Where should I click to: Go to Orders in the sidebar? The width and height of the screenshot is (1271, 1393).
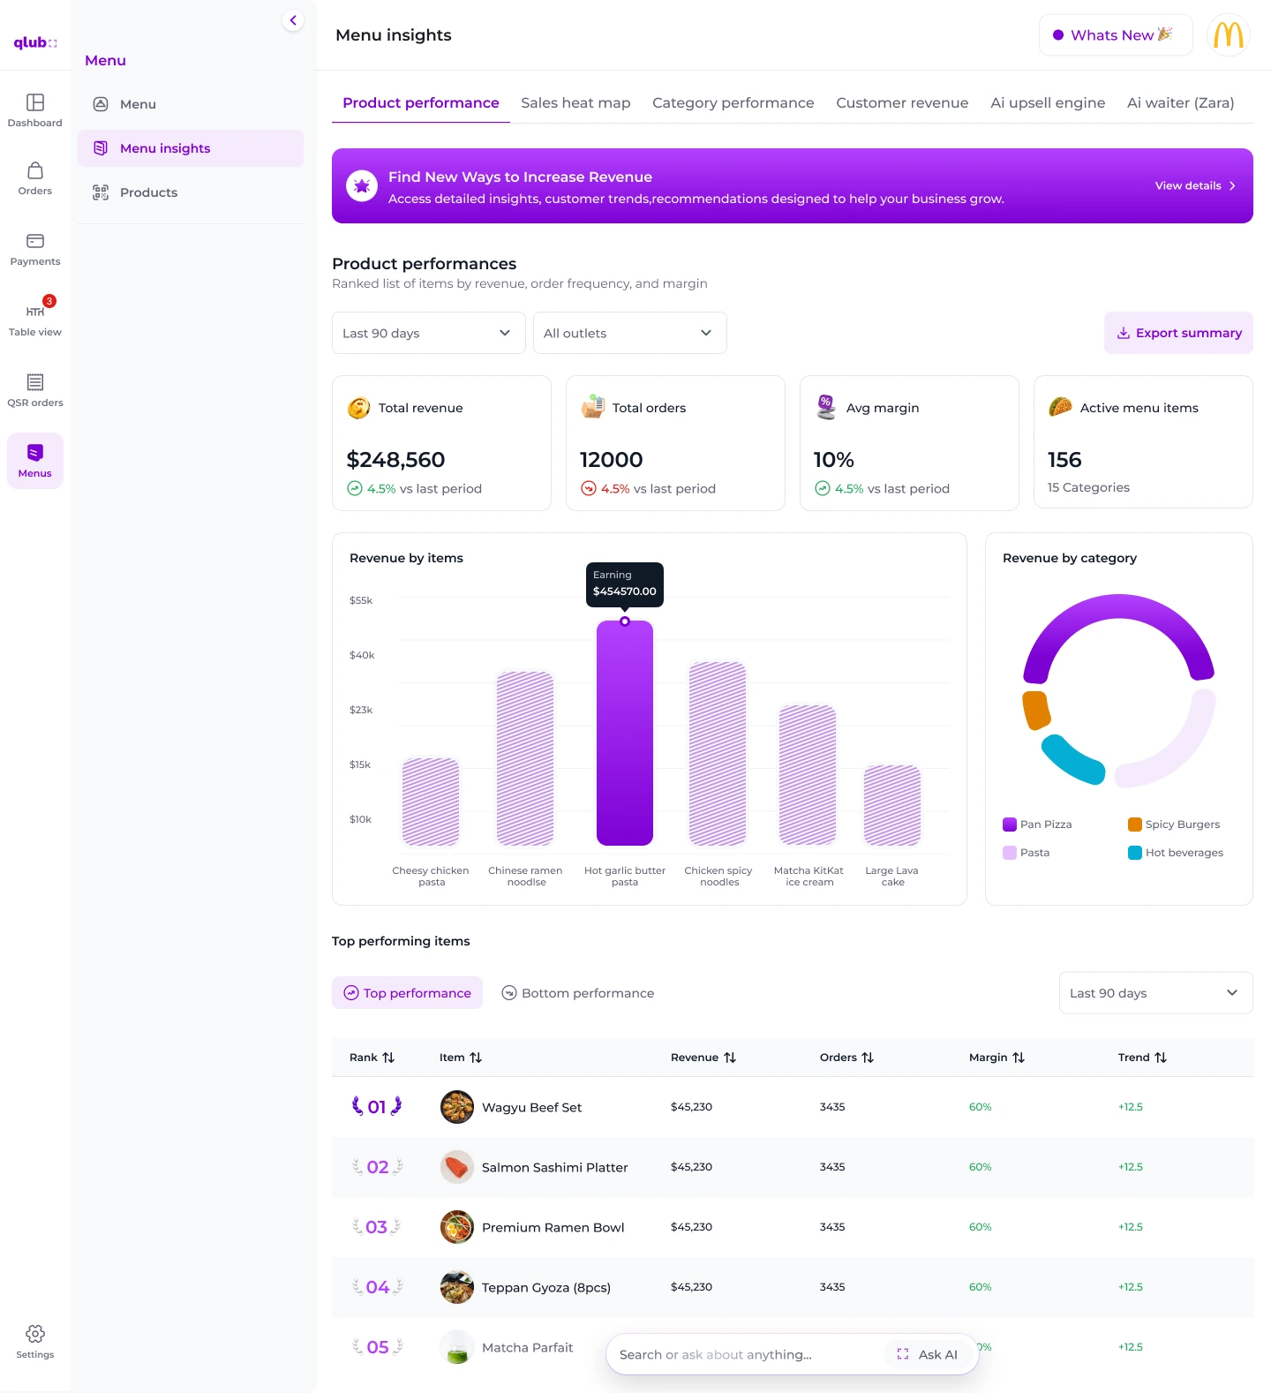point(35,178)
